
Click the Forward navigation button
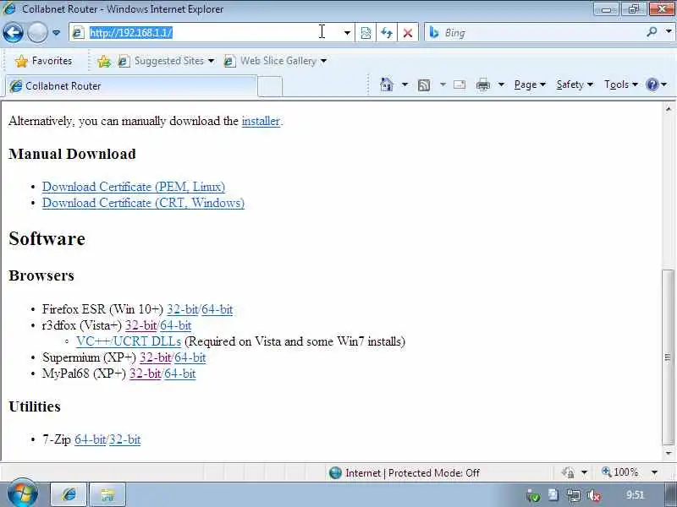pyautogui.click(x=37, y=33)
